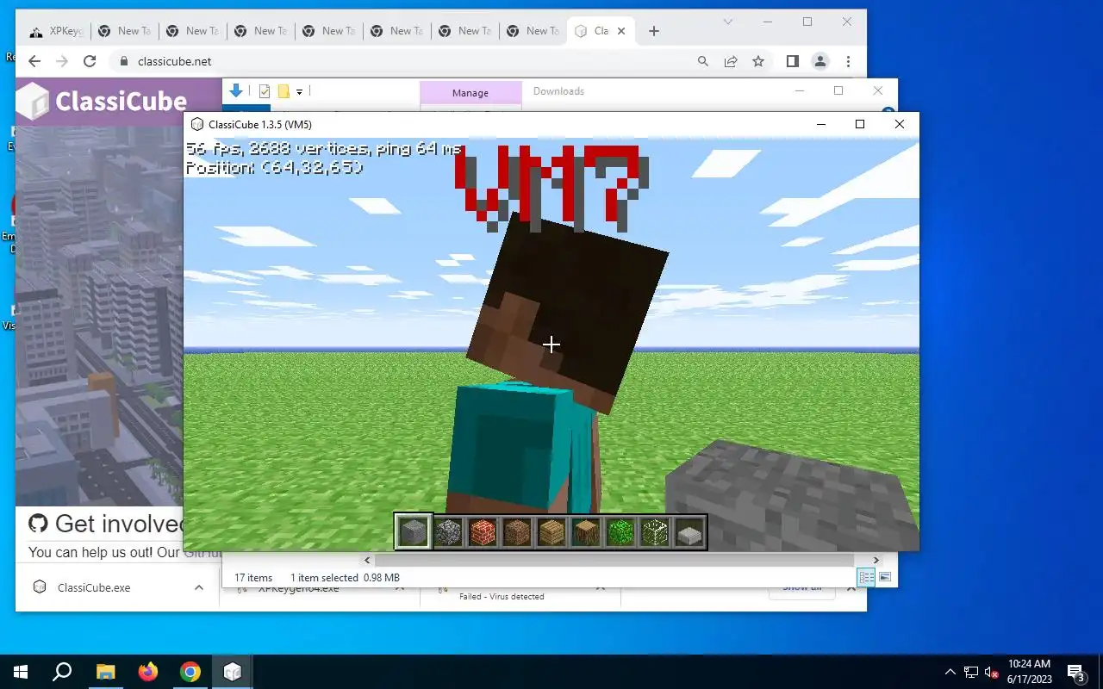
Task: Open Chrome tab search chevron
Action: [x=728, y=22]
